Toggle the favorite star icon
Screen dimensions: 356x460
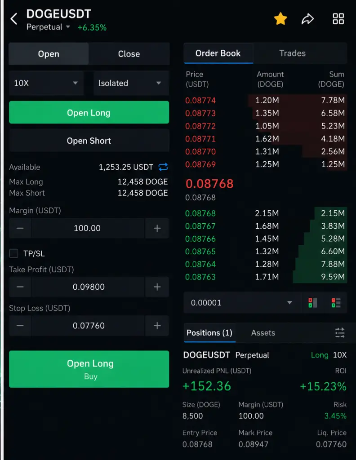click(280, 19)
